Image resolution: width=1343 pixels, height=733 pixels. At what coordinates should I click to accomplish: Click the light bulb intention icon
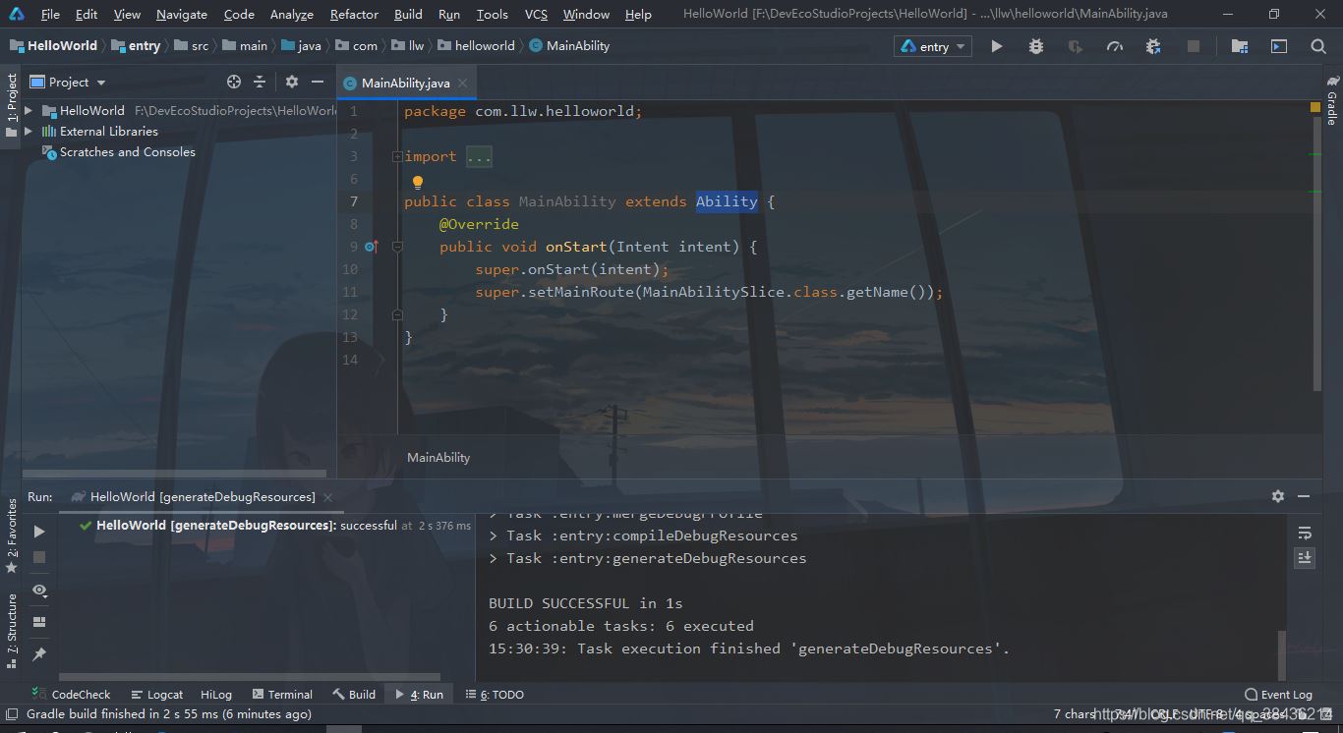tap(417, 182)
